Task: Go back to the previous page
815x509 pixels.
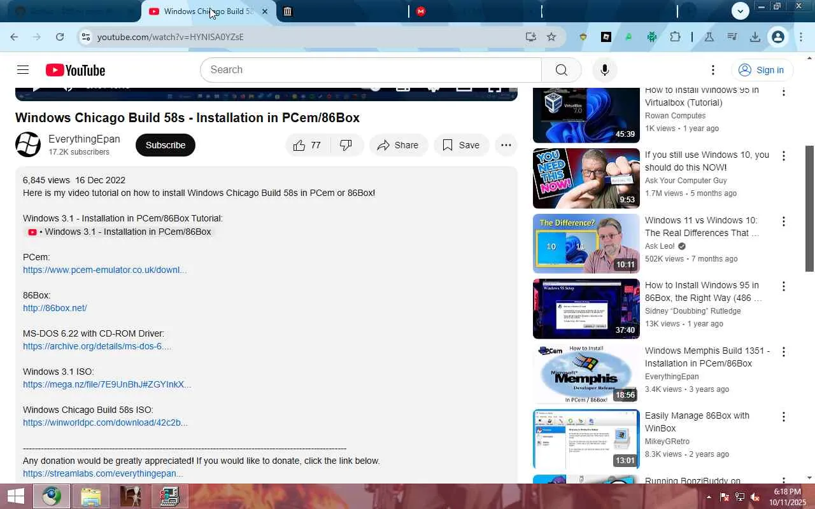Action: 14,37
